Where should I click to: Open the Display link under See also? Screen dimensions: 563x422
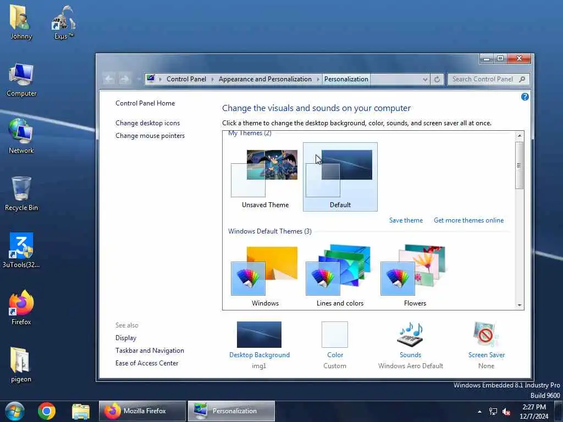point(126,338)
